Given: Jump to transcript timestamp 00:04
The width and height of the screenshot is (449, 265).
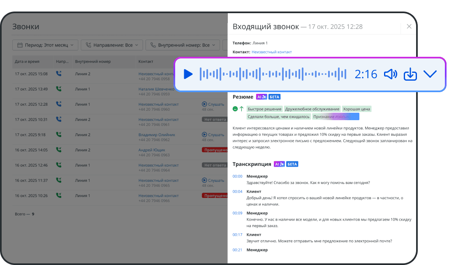Looking at the screenshot, I should click(237, 191).
